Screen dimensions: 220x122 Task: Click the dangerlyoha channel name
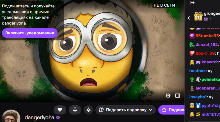pyautogui.click(x=39, y=118)
